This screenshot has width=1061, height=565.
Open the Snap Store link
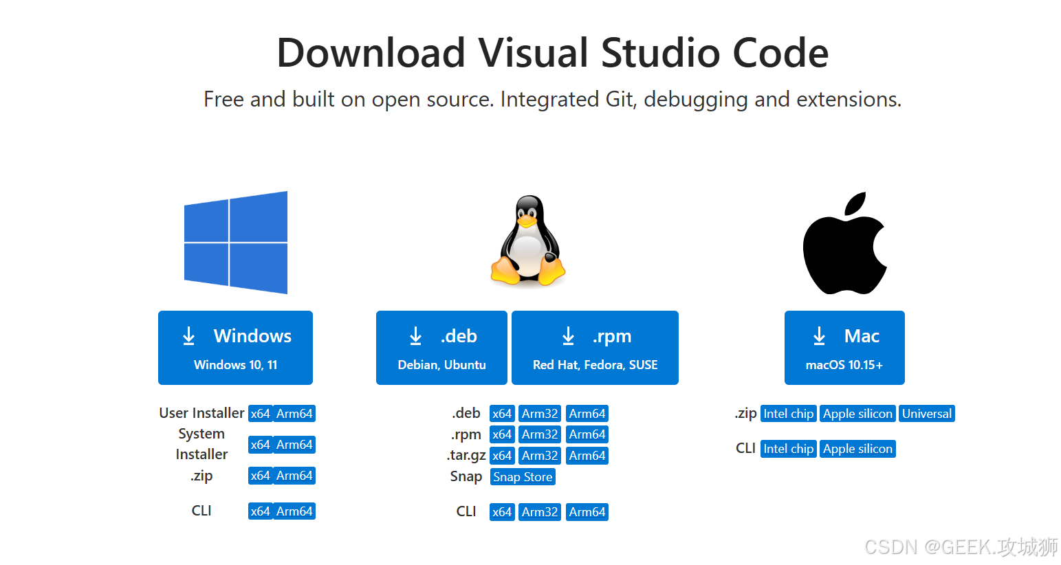[523, 477]
